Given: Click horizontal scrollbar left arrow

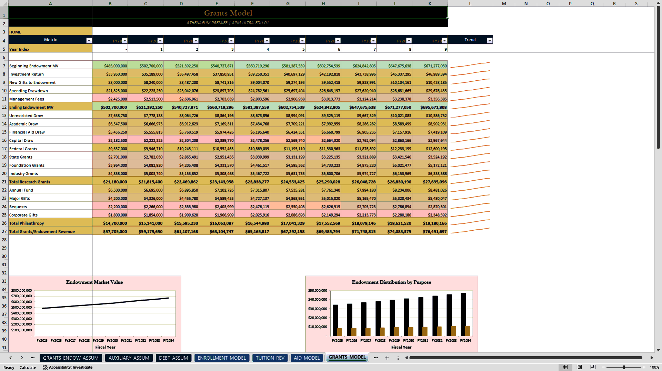Looking at the screenshot, I should [x=407, y=358].
